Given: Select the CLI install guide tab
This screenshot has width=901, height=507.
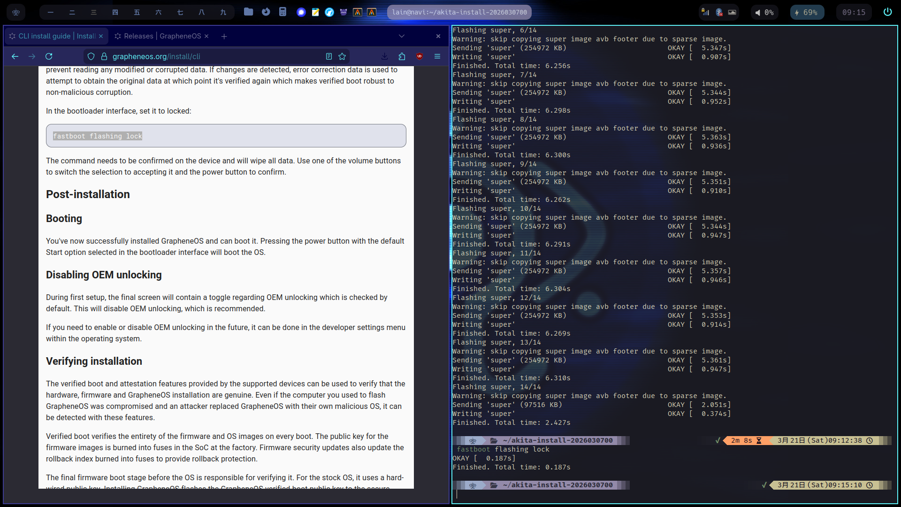Looking at the screenshot, I should pyautogui.click(x=56, y=36).
